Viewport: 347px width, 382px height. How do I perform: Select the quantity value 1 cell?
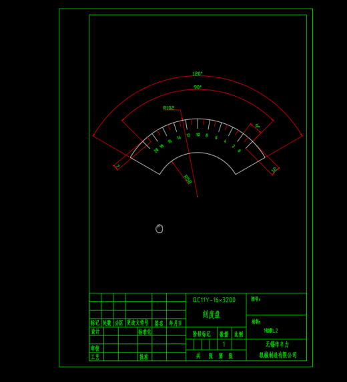(224, 345)
